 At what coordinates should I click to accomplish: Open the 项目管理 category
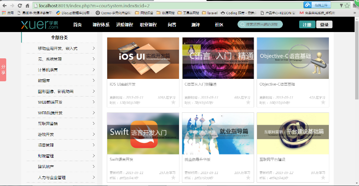click(46, 145)
